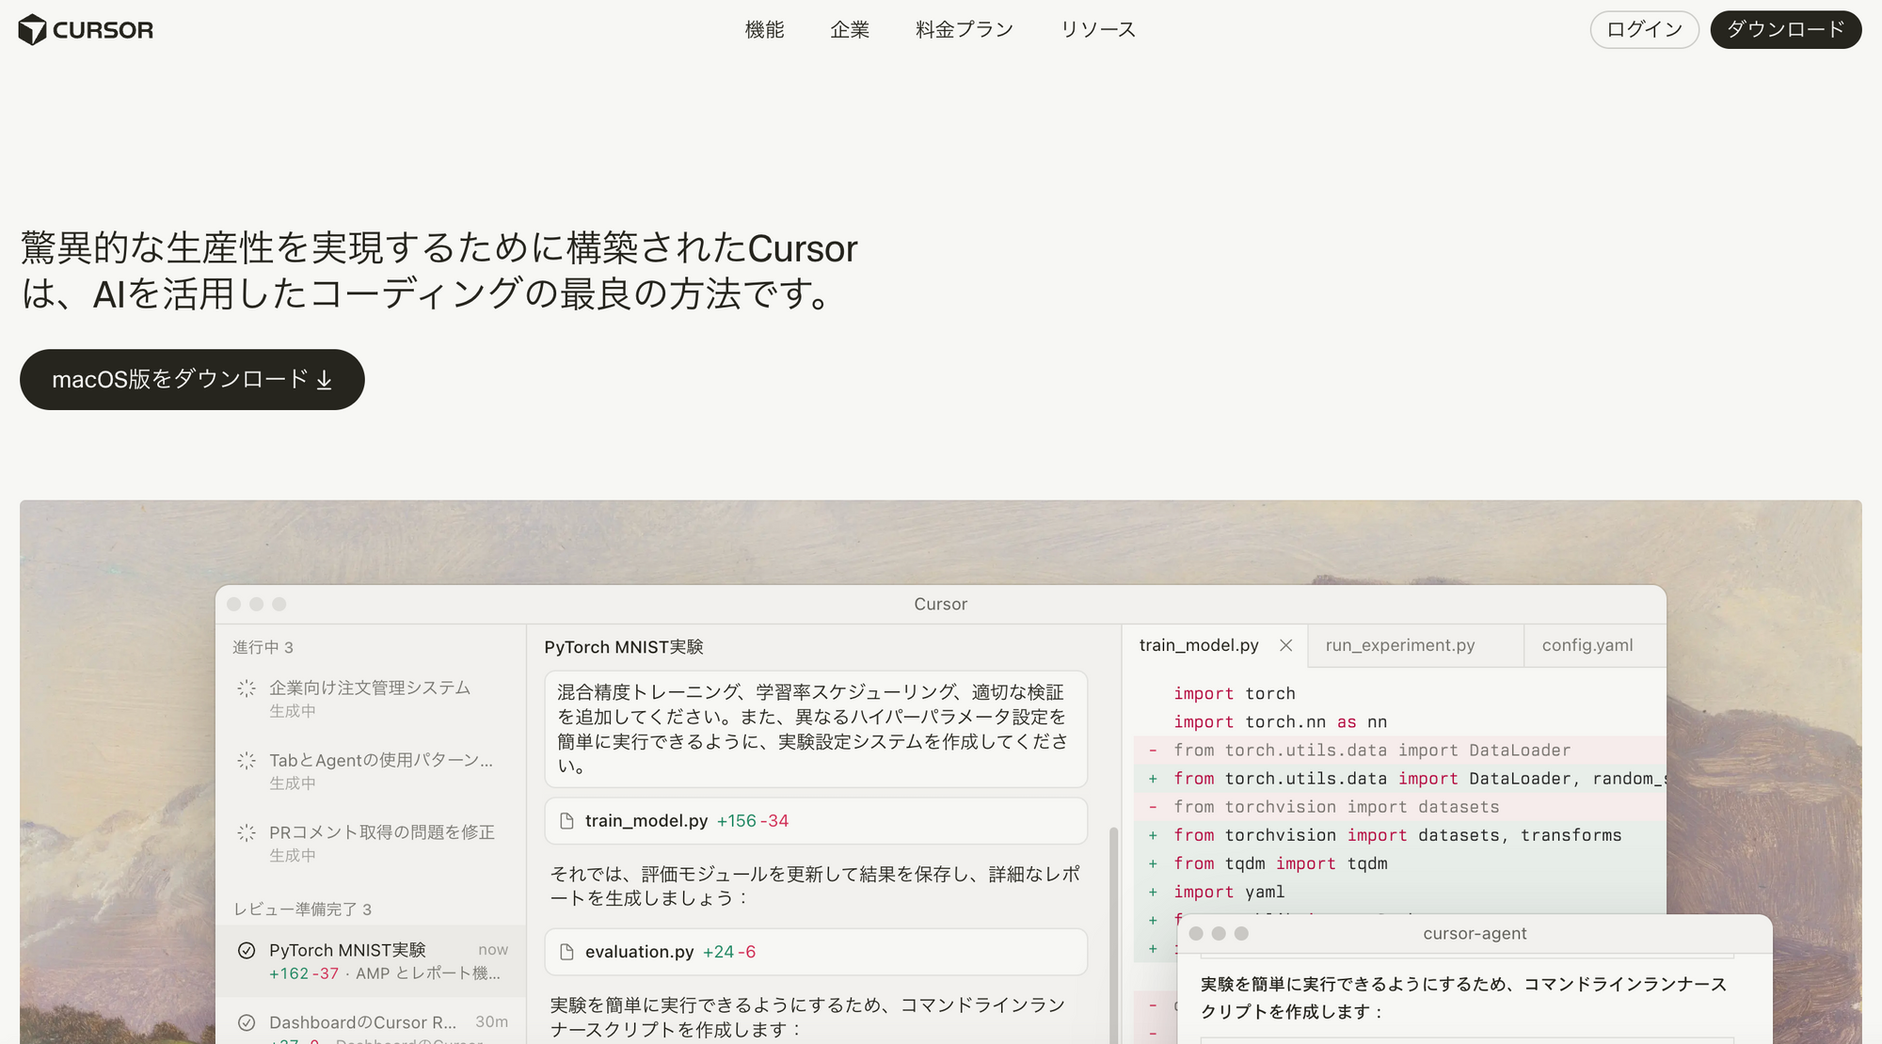The width and height of the screenshot is (1882, 1044).
Task: Open リソース in the navigation bar
Action: click(1097, 29)
